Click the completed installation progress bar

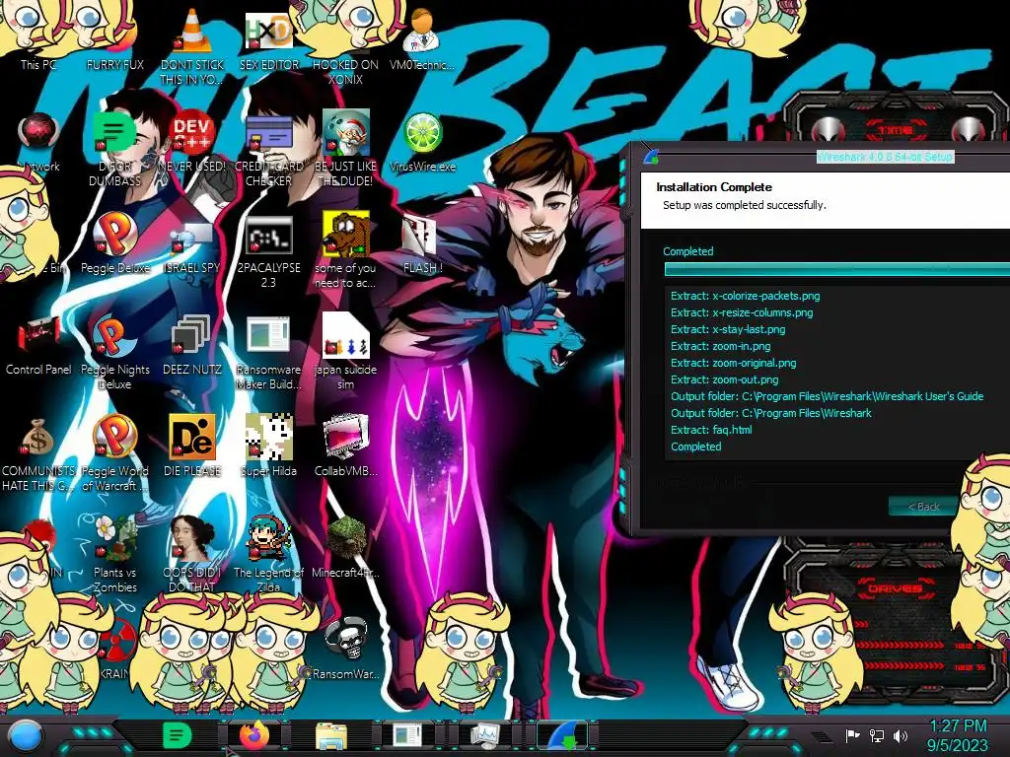coord(836,270)
